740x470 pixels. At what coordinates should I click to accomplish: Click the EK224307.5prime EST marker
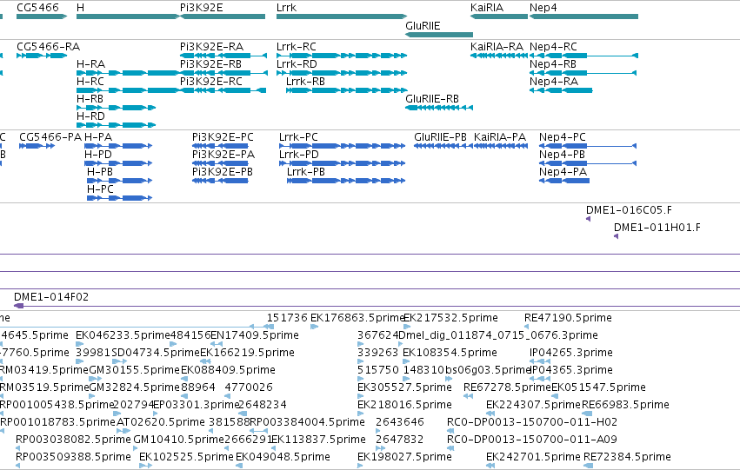point(490,414)
